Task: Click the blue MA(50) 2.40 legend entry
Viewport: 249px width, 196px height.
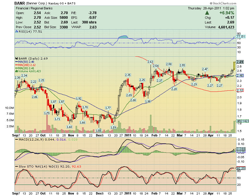Action: (25, 62)
